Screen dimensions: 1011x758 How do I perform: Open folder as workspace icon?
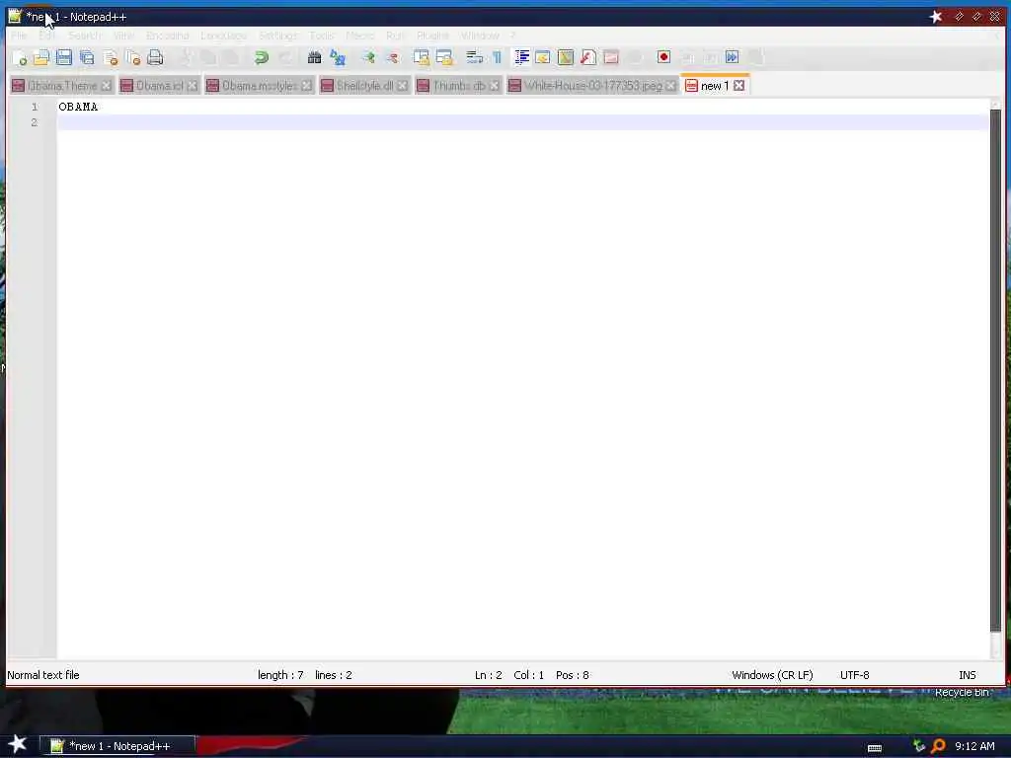(x=611, y=58)
